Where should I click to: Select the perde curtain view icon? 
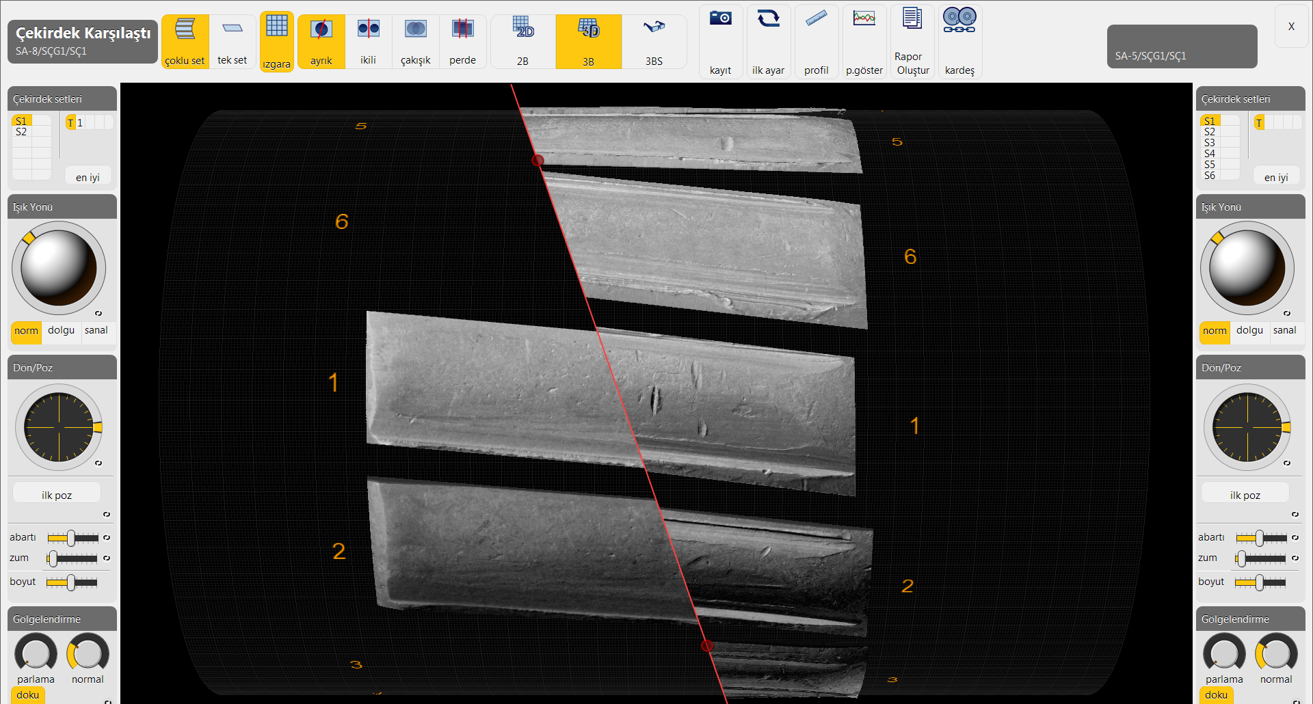[462, 29]
